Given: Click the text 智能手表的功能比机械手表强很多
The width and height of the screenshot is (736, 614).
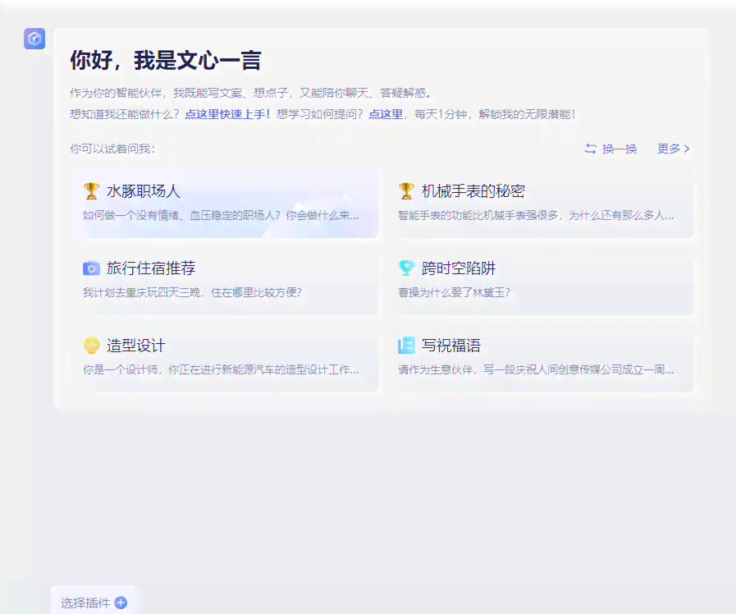Looking at the screenshot, I should pyautogui.click(x=478, y=215).
